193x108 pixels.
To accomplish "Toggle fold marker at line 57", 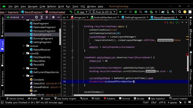I will [72, 26].
